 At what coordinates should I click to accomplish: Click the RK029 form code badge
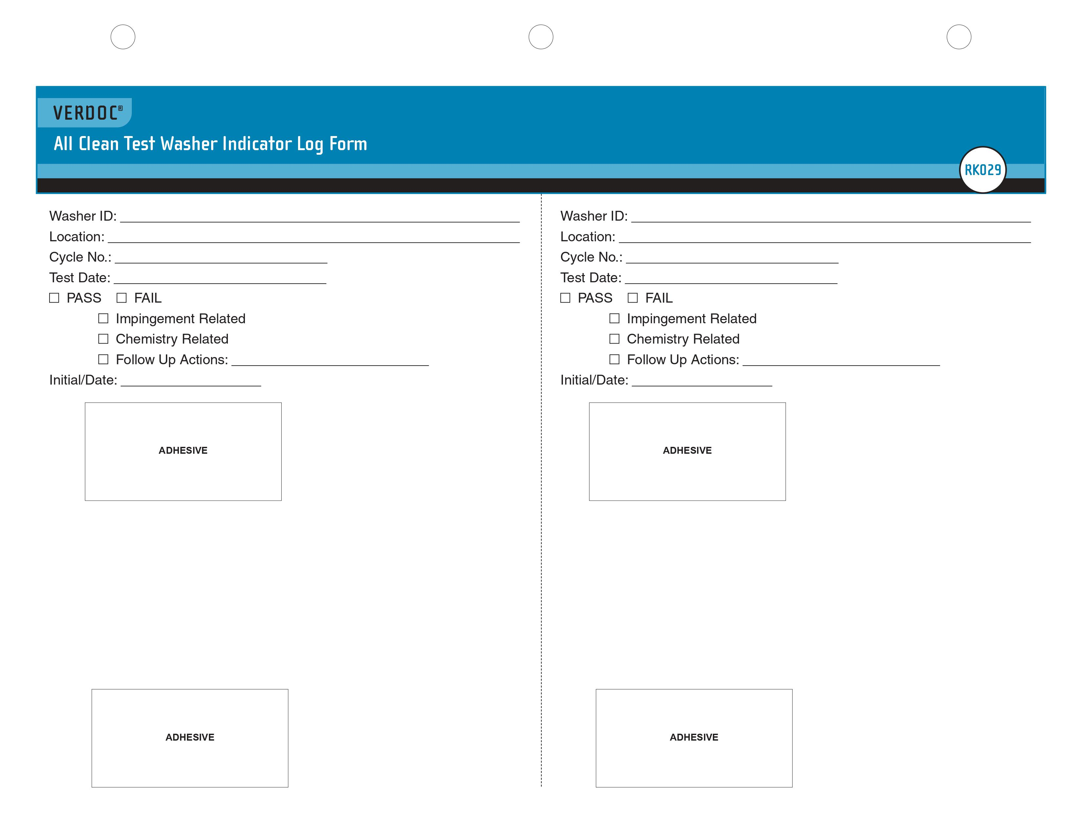[x=983, y=170]
